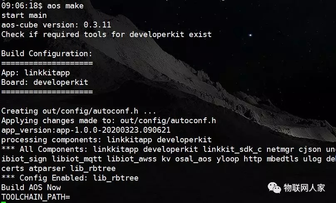Click the aos-cube version 0.3.11 text
This screenshot has width=336, height=203.
[x=56, y=25]
